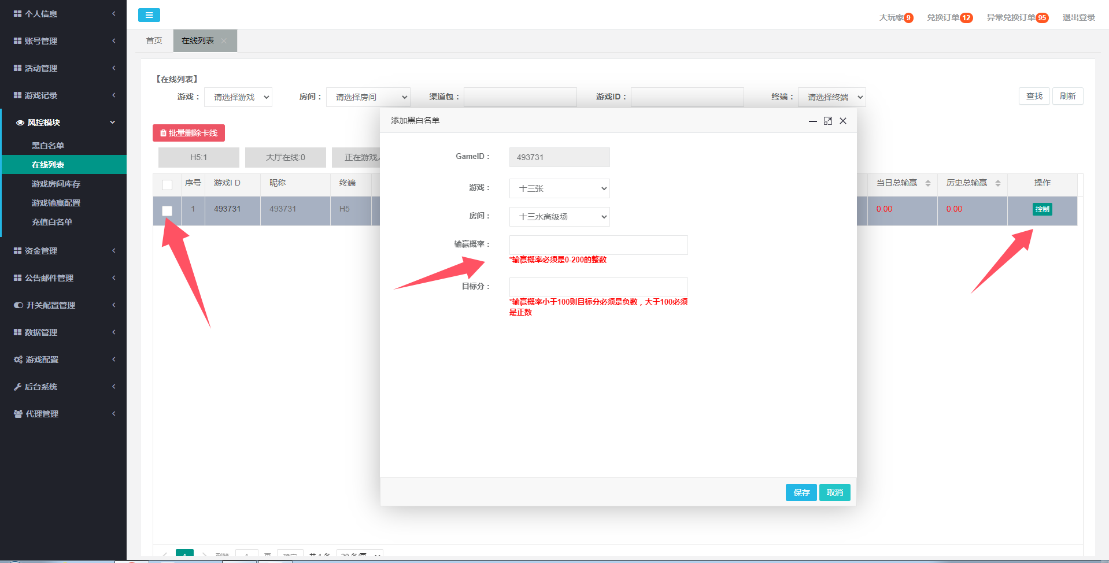Minimize the 添加黑白名单 dialog
1109x563 pixels.
(812, 121)
